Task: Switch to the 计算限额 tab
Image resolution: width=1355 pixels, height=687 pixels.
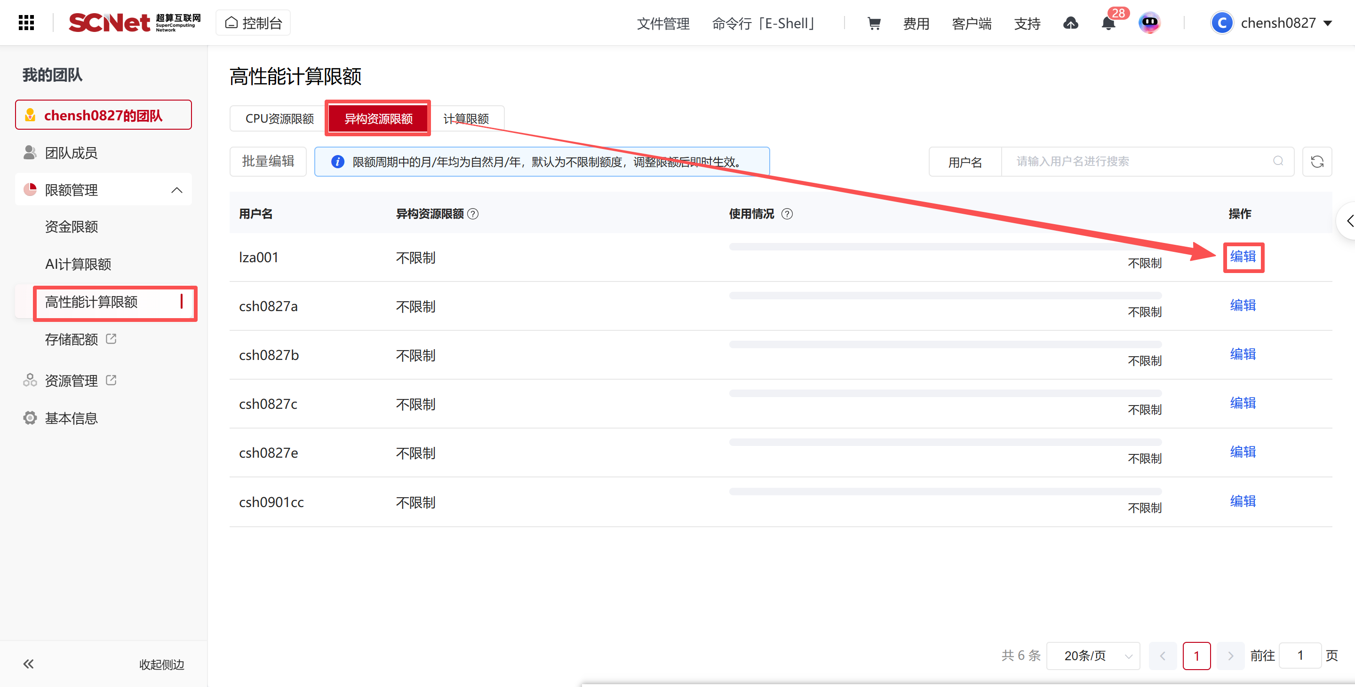Action: coord(466,119)
